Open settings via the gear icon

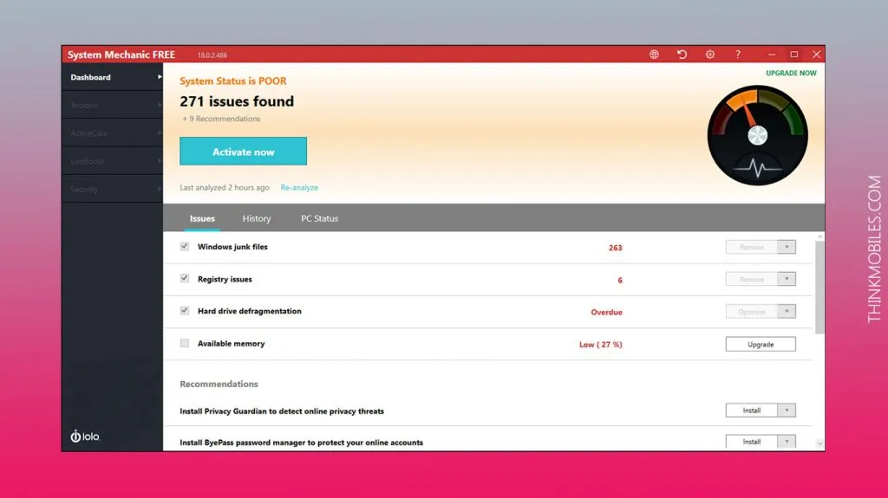709,55
